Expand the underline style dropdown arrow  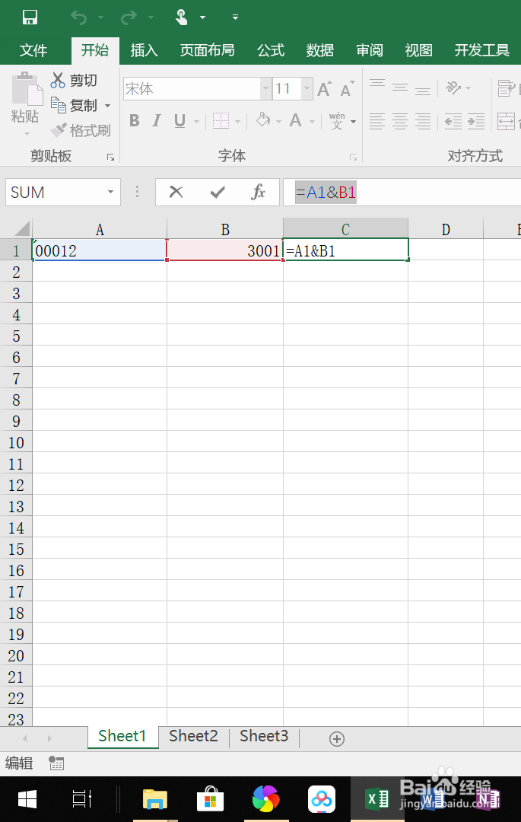[197, 122]
